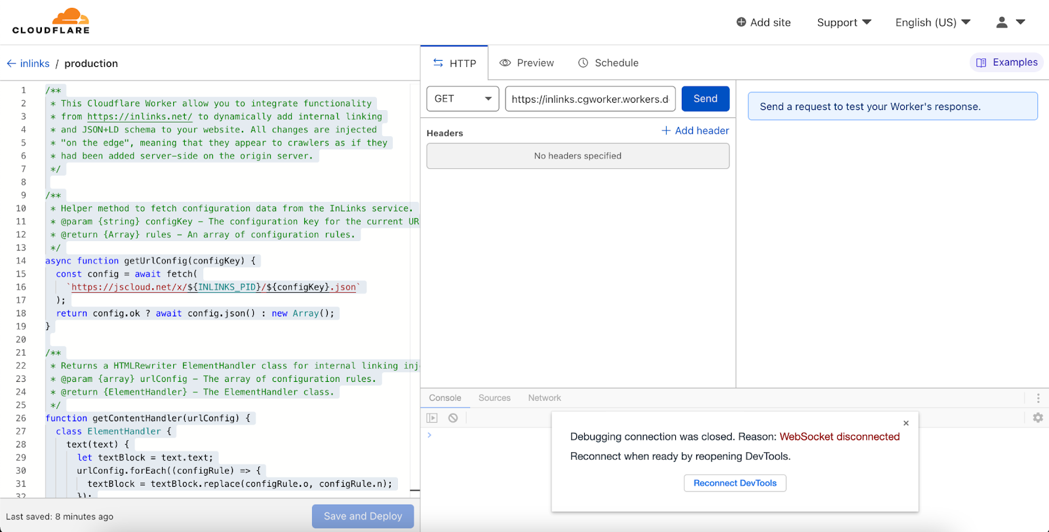Open the English (US) language dropdown
Viewport: 1049px width, 532px height.
point(933,22)
